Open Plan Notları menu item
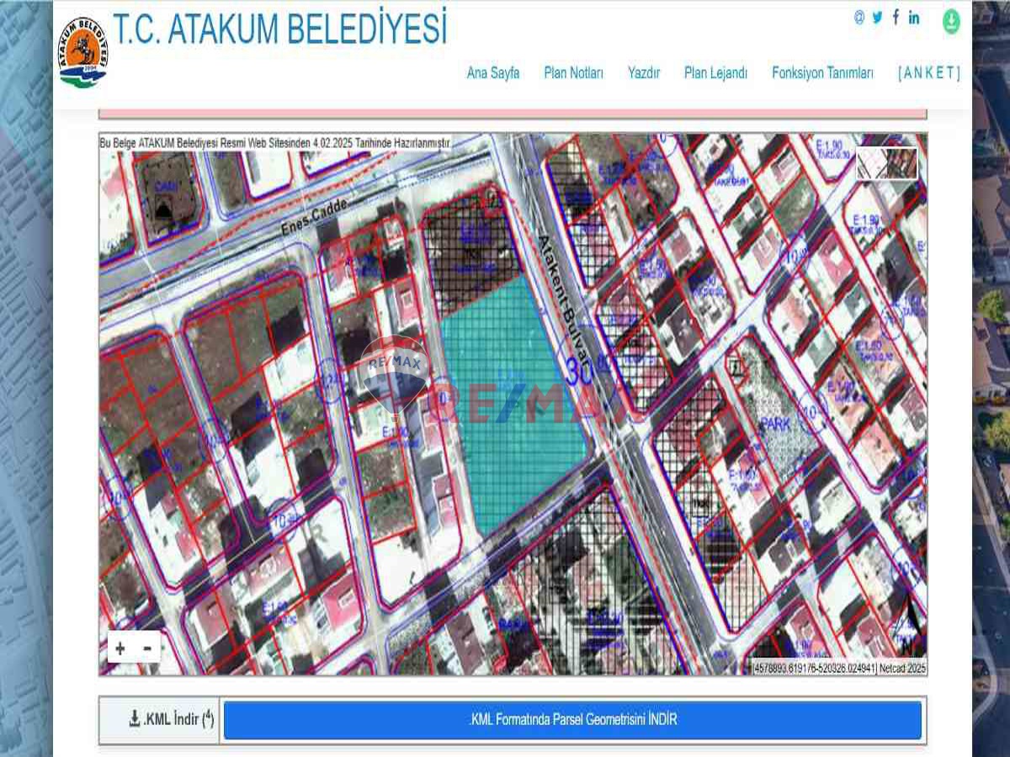 coord(573,73)
